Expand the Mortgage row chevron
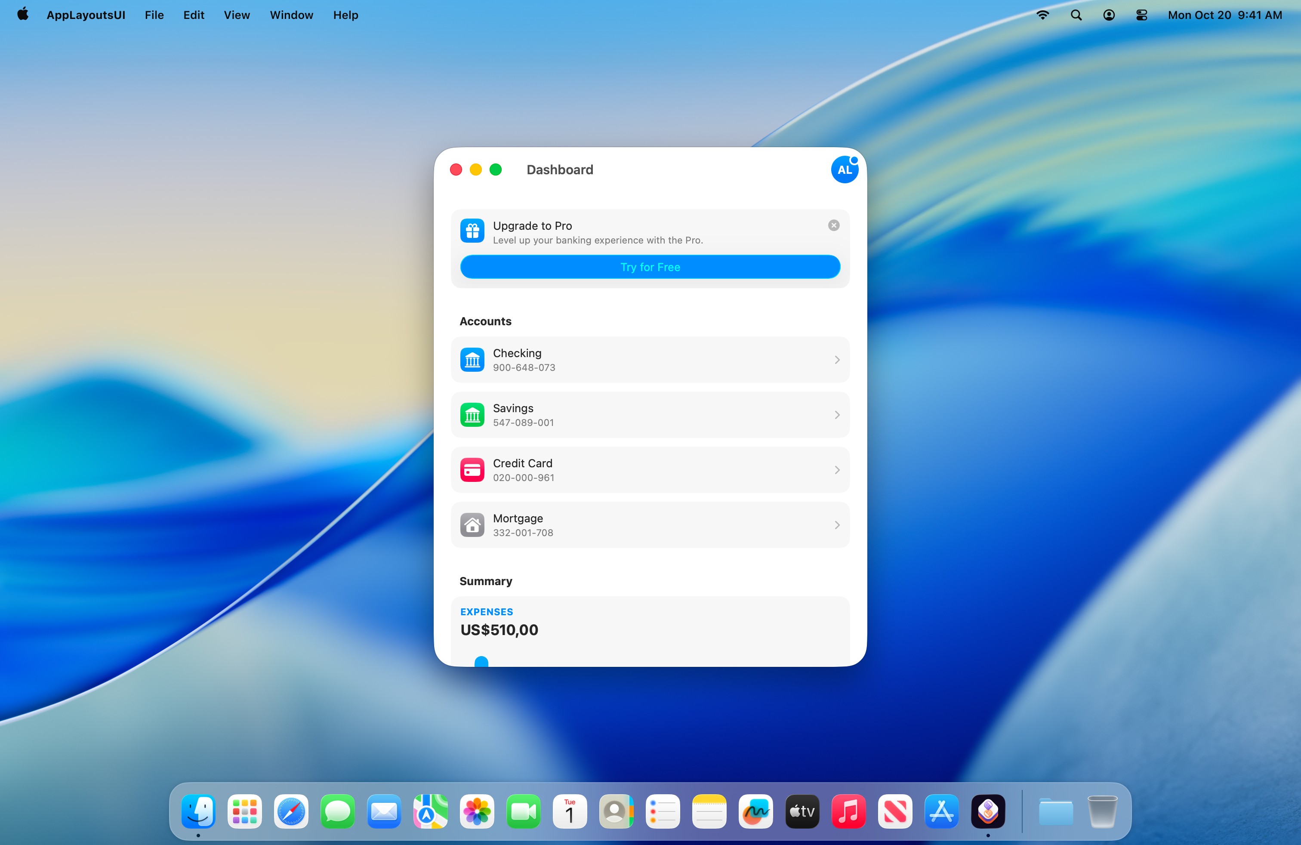 (837, 525)
